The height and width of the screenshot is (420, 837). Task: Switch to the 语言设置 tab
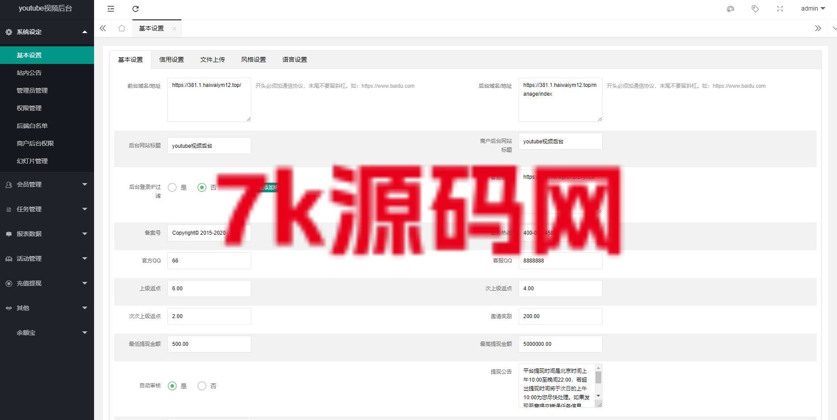tap(294, 60)
